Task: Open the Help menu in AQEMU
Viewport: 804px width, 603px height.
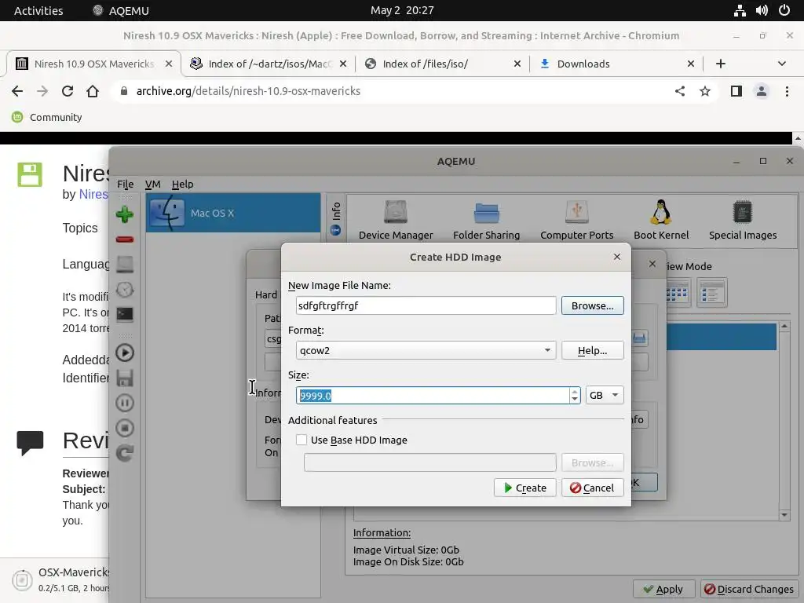Action: (x=182, y=184)
